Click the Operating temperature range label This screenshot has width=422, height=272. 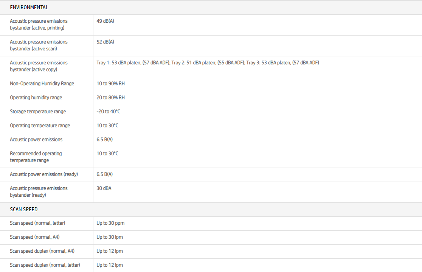click(40, 126)
